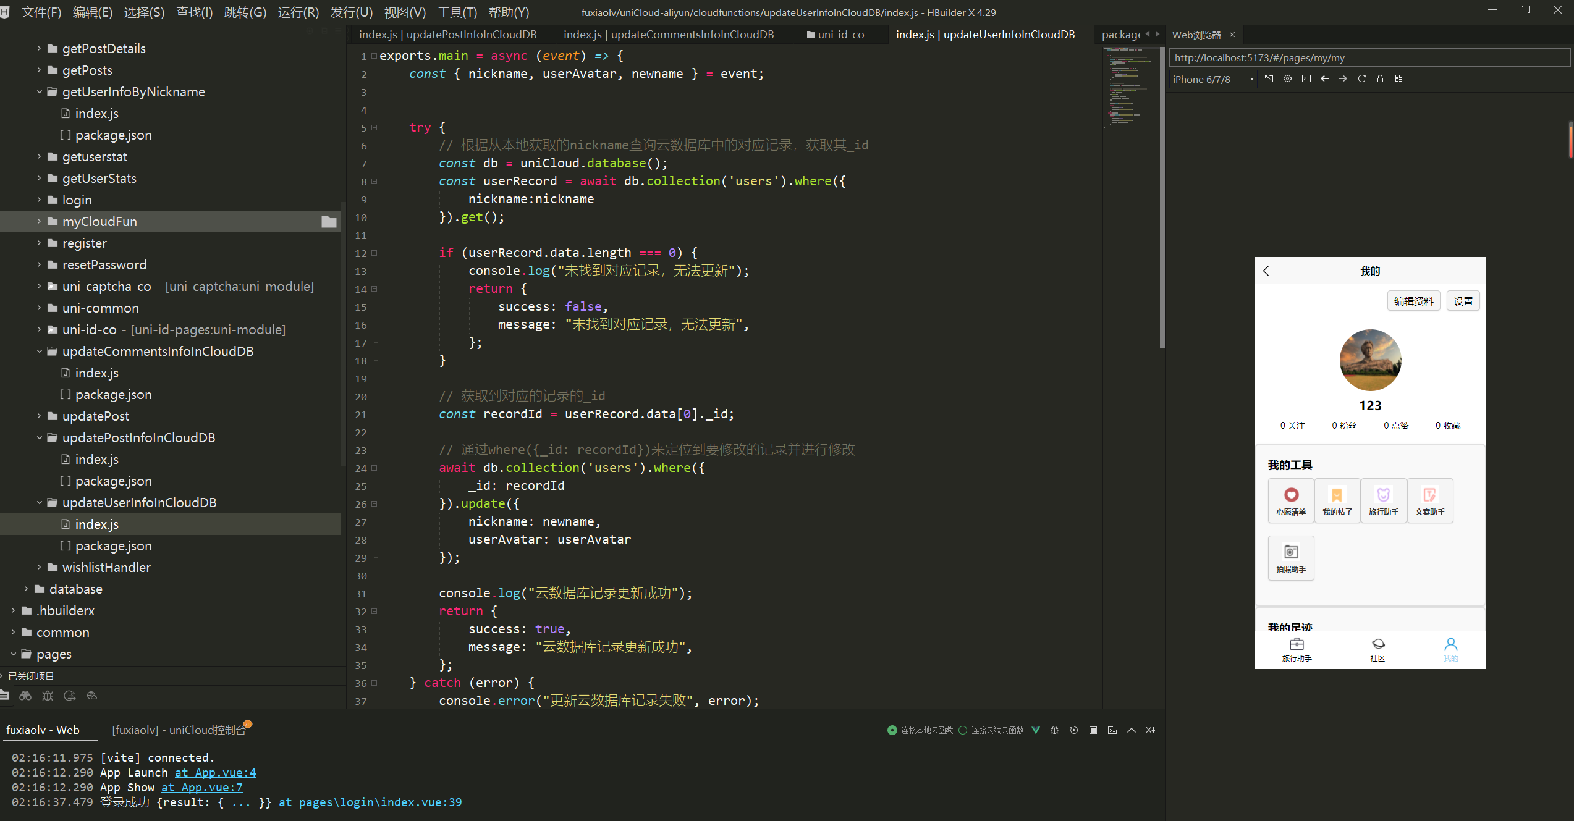Click the QR code icon in browser toolbar
The image size is (1574, 821).
point(1399,78)
